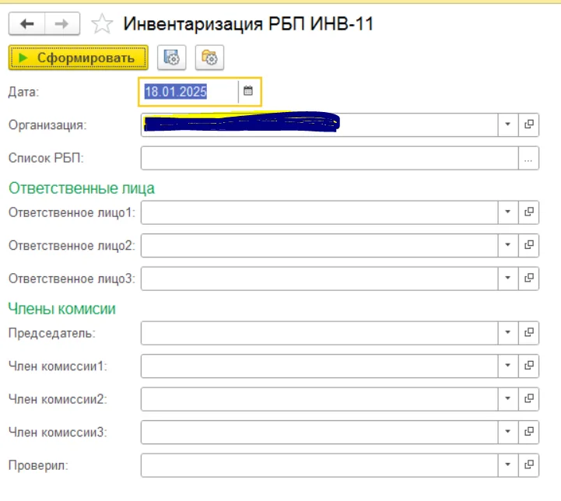The width and height of the screenshot is (561, 501).
Task: Open the Ответственное лицо1 item with its open icon
Action: (x=529, y=212)
